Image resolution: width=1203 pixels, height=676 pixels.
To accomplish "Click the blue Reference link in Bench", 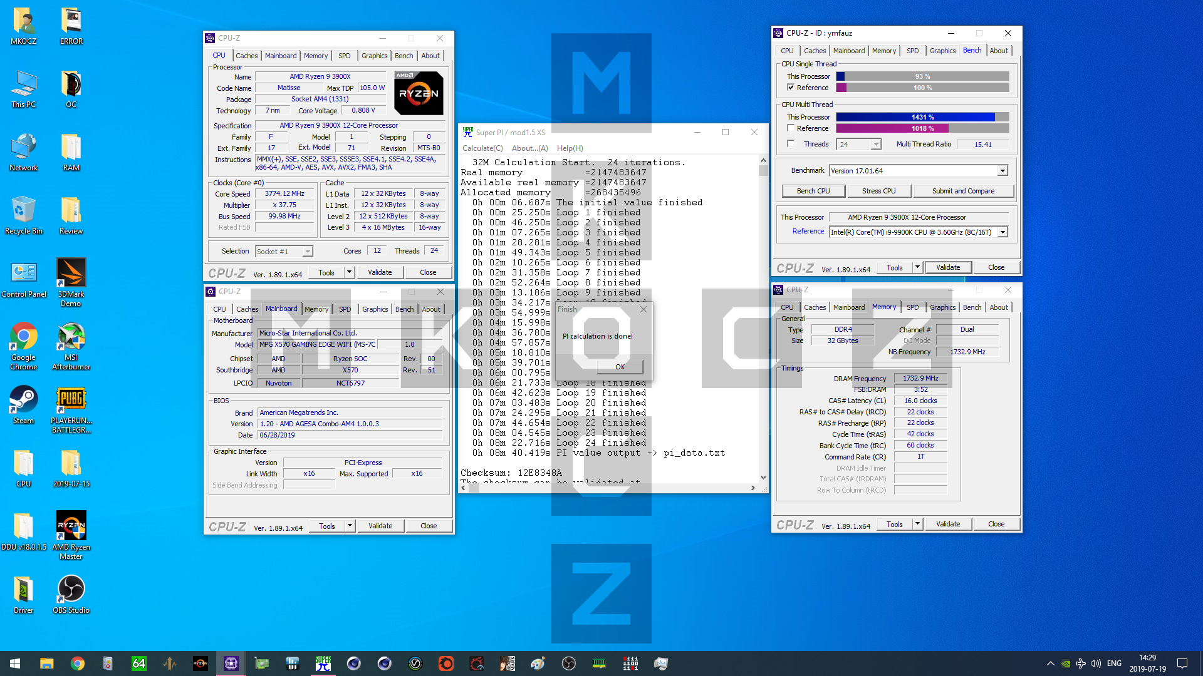I will point(808,231).
